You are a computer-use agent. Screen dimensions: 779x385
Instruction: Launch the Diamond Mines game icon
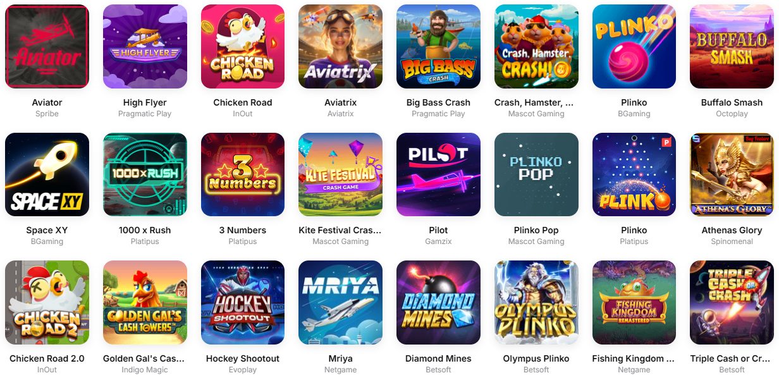pyautogui.click(x=438, y=302)
